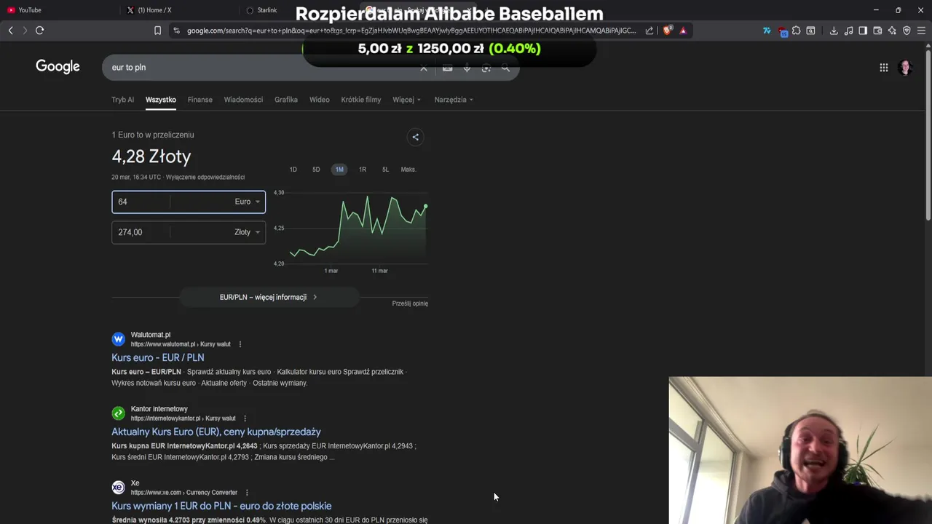Open the Kurs euro - EUR / PLN link
This screenshot has width=932, height=524.
[157, 357]
